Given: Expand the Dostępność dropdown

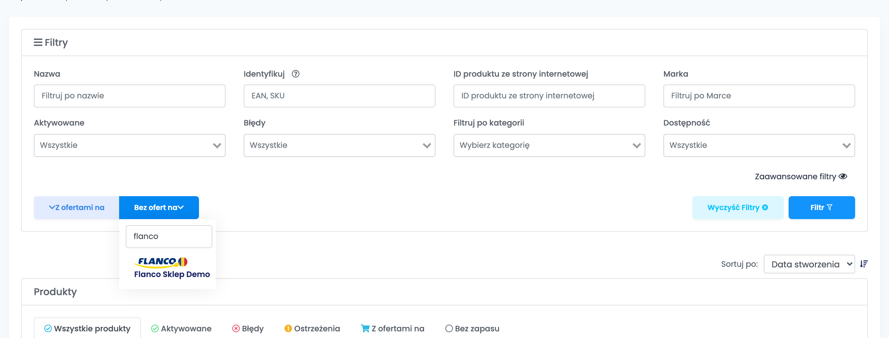Looking at the screenshot, I should click(x=759, y=145).
